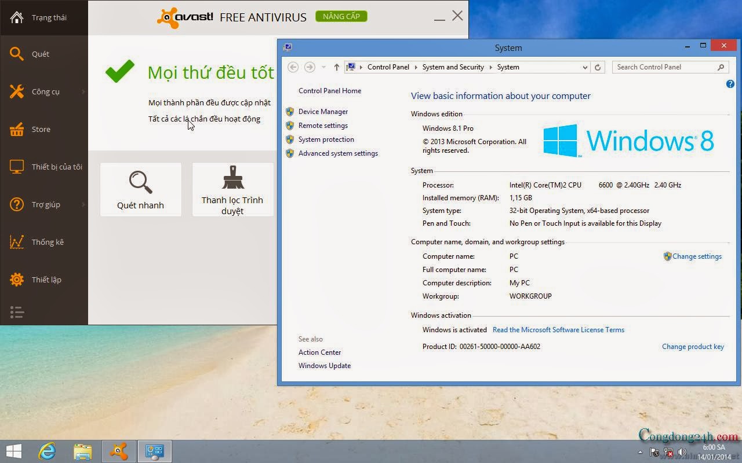Open File Explorer from the taskbar
The image size is (742, 463).
point(83,451)
